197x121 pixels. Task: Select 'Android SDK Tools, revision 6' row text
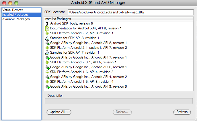click(x=71, y=23)
